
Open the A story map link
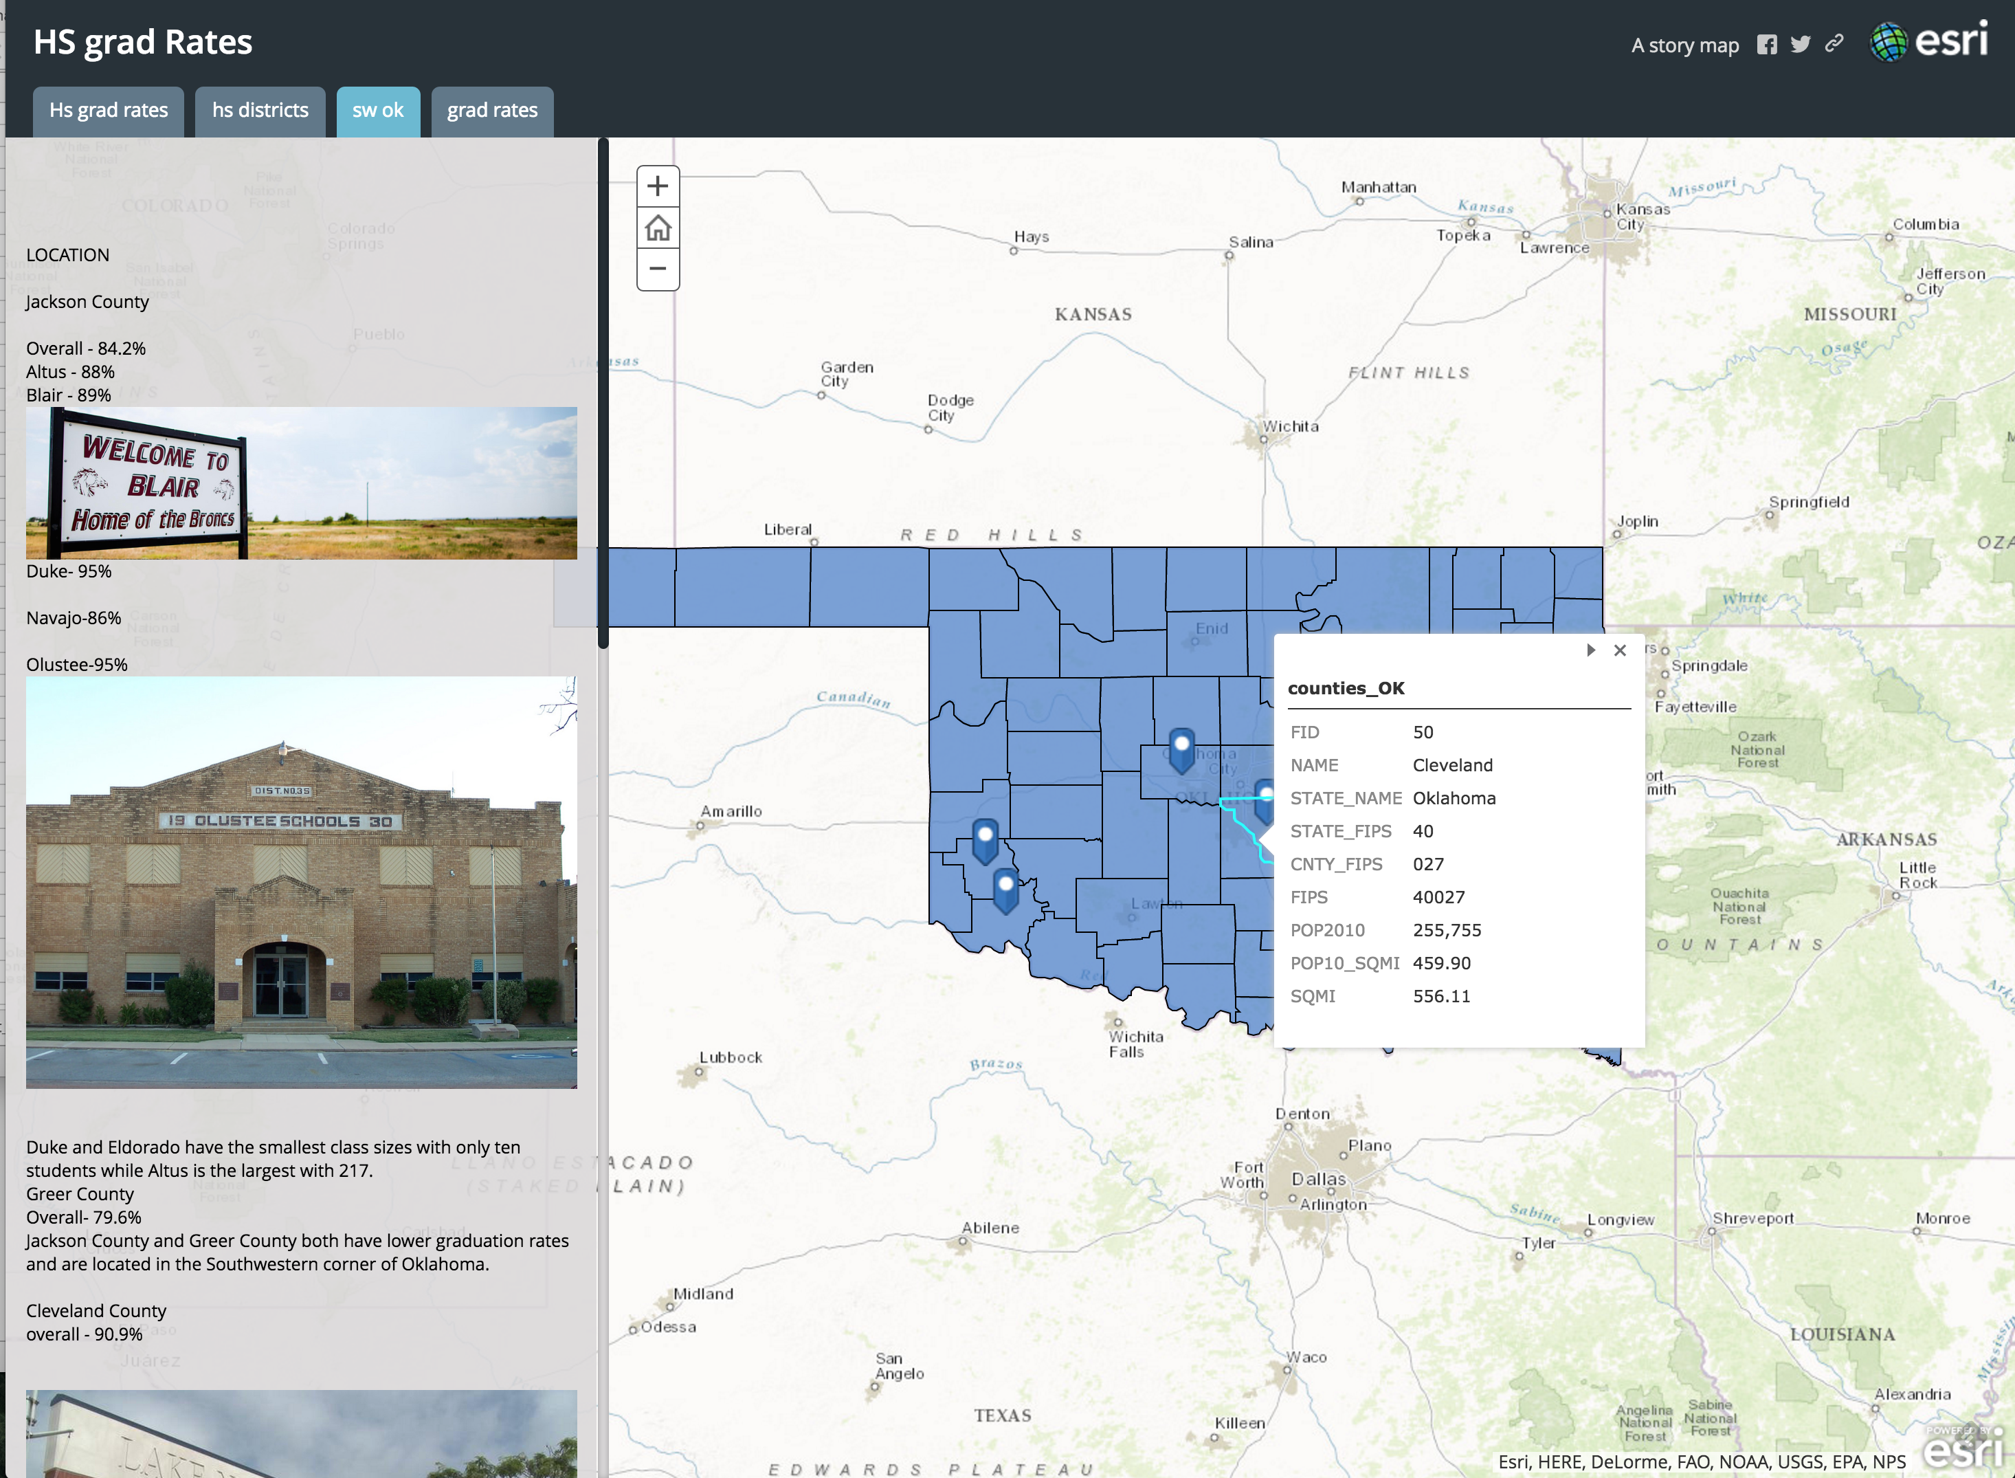(x=1685, y=45)
